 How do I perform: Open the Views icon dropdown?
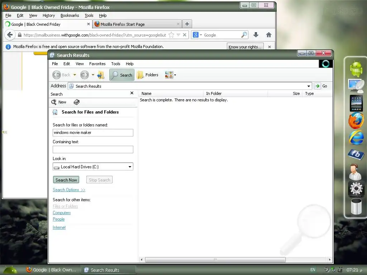170,75
